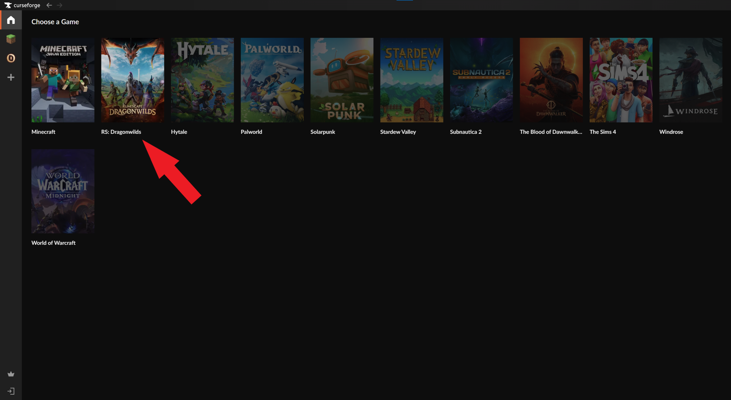
Task: Choose the Stardew Valley cover
Action: pos(412,80)
